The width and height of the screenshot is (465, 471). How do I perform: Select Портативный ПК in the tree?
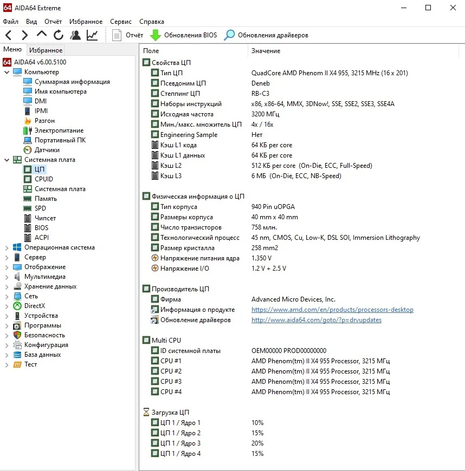click(x=60, y=140)
